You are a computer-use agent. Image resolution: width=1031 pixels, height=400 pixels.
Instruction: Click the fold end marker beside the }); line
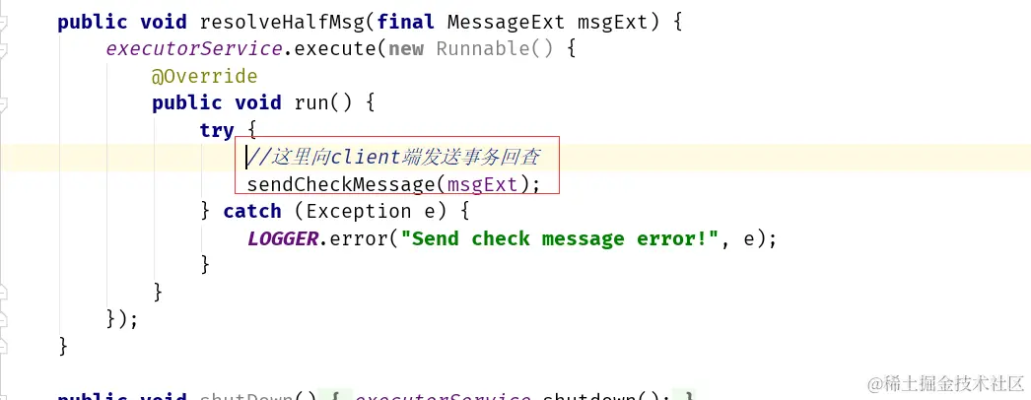point(4,318)
